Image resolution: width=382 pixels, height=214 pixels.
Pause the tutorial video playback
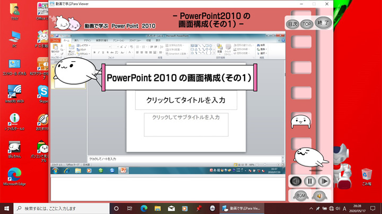click(310, 181)
